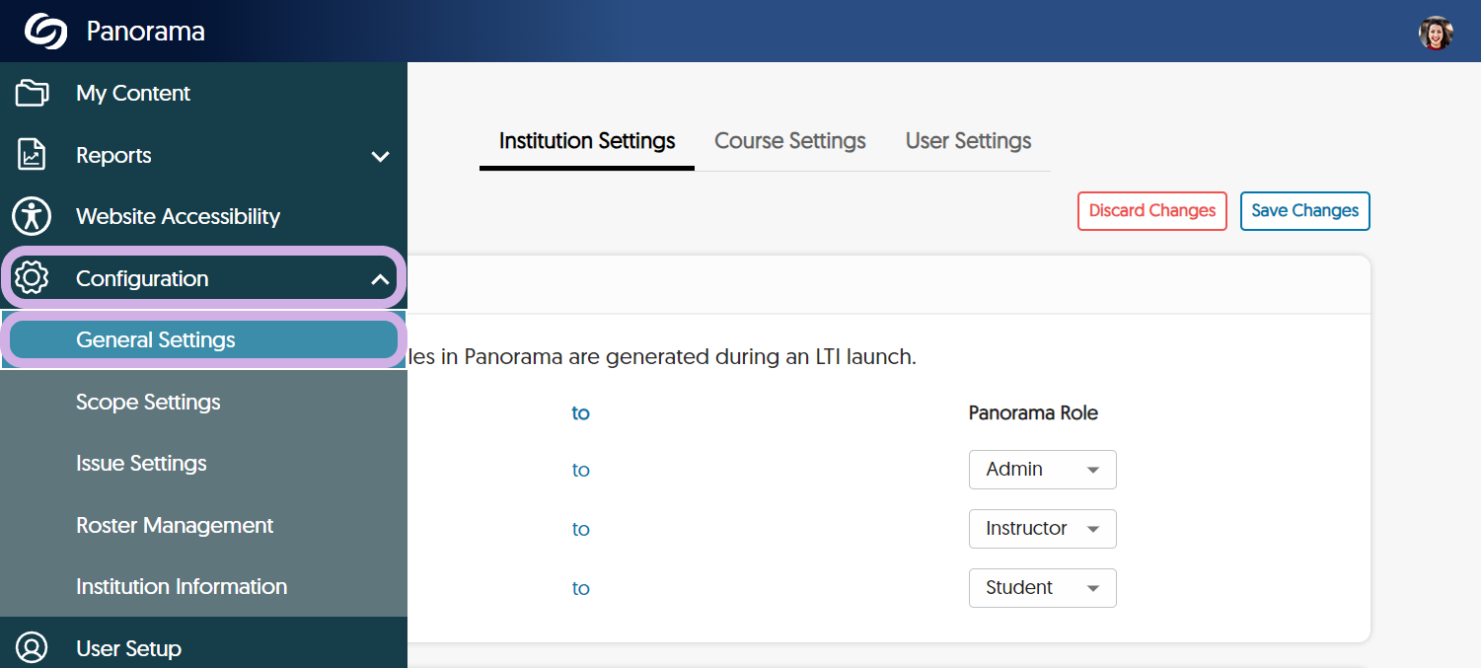Click the LTI launch description text

(x=662, y=357)
